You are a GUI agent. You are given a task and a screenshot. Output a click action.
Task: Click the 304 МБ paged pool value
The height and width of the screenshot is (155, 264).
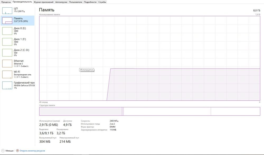coord(45,142)
